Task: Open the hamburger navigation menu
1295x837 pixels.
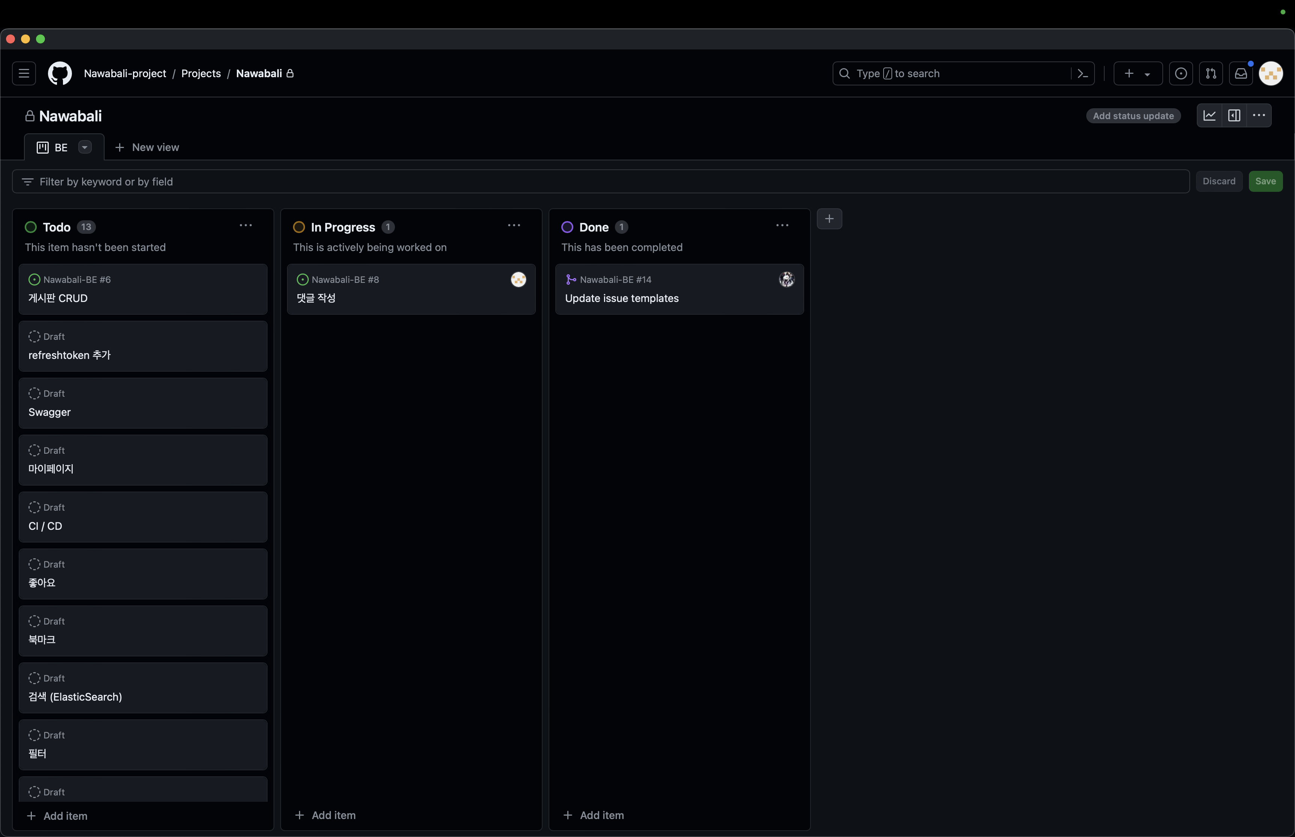Action: 24,73
